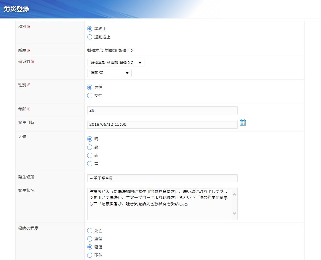Mark injury severity as 重傷
This screenshot has width=321, height=260.
click(90, 239)
